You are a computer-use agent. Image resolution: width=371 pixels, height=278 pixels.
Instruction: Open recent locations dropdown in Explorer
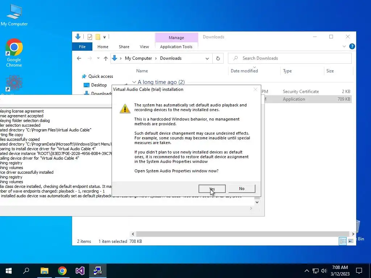pyautogui.click(x=98, y=58)
